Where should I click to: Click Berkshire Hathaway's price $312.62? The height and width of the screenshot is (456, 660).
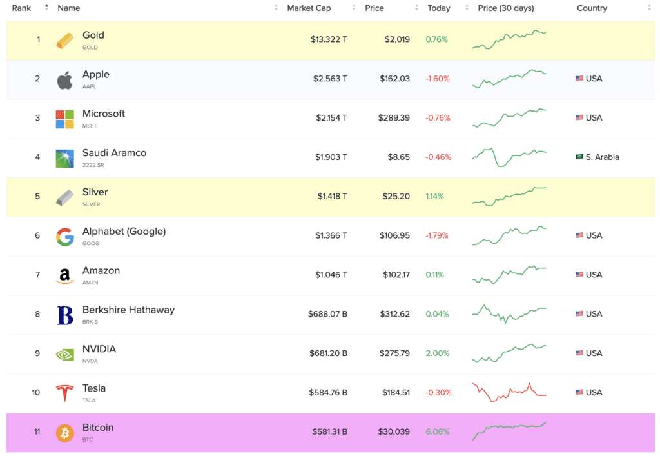[395, 314]
